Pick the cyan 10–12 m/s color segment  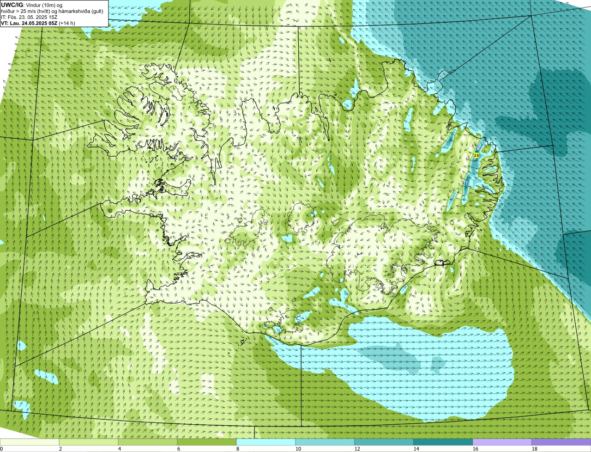click(x=325, y=442)
